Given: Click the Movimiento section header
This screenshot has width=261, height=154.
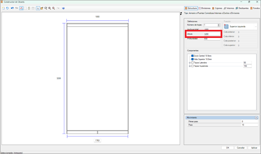Looking at the screenshot, I should [221, 118].
